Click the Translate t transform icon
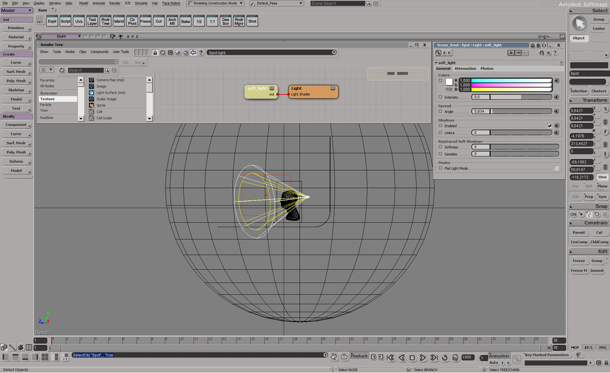Viewport: 610px width, 373px height. point(605,154)
